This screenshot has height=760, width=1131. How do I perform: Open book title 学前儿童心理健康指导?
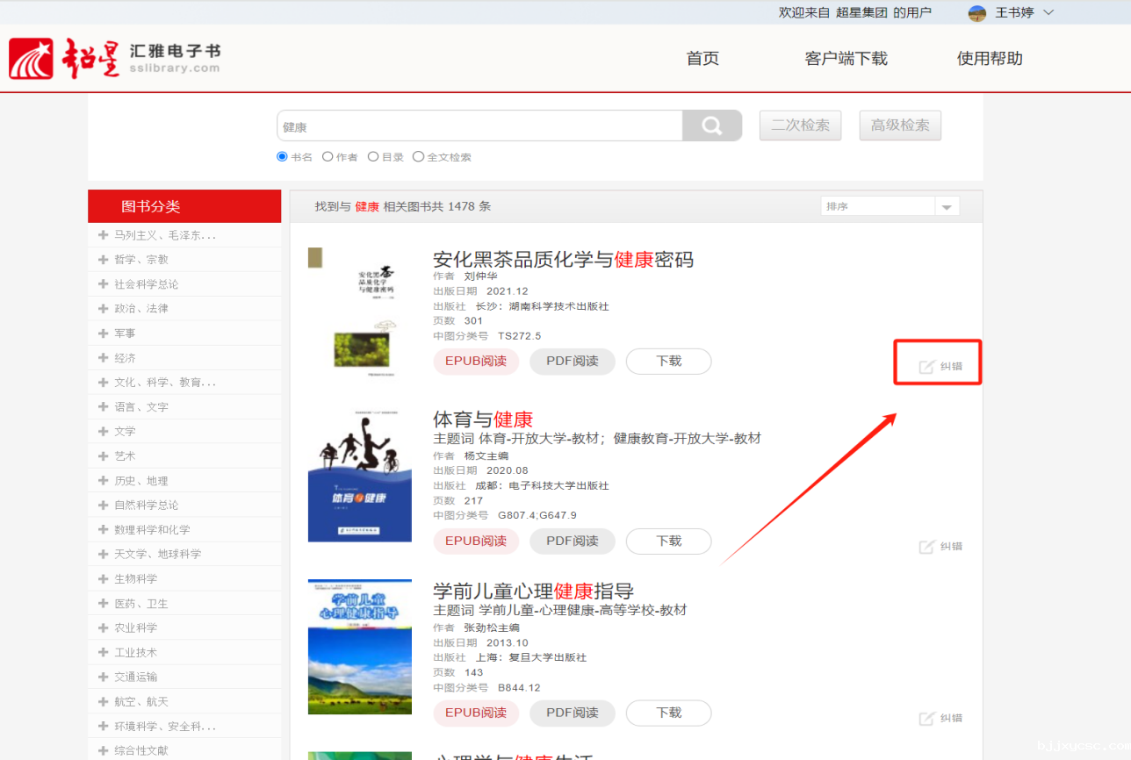click(x=533, y=591)
